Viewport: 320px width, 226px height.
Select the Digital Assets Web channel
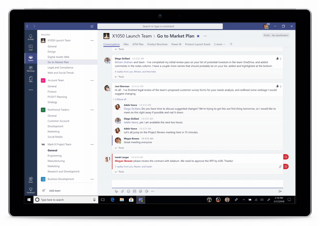click(x=58, y=57)
